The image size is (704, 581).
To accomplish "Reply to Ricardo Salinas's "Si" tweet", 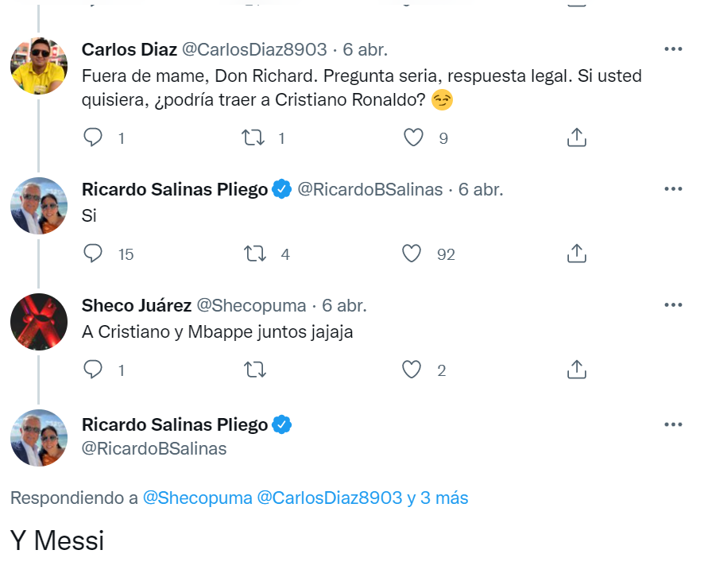I will coord(94,254).
